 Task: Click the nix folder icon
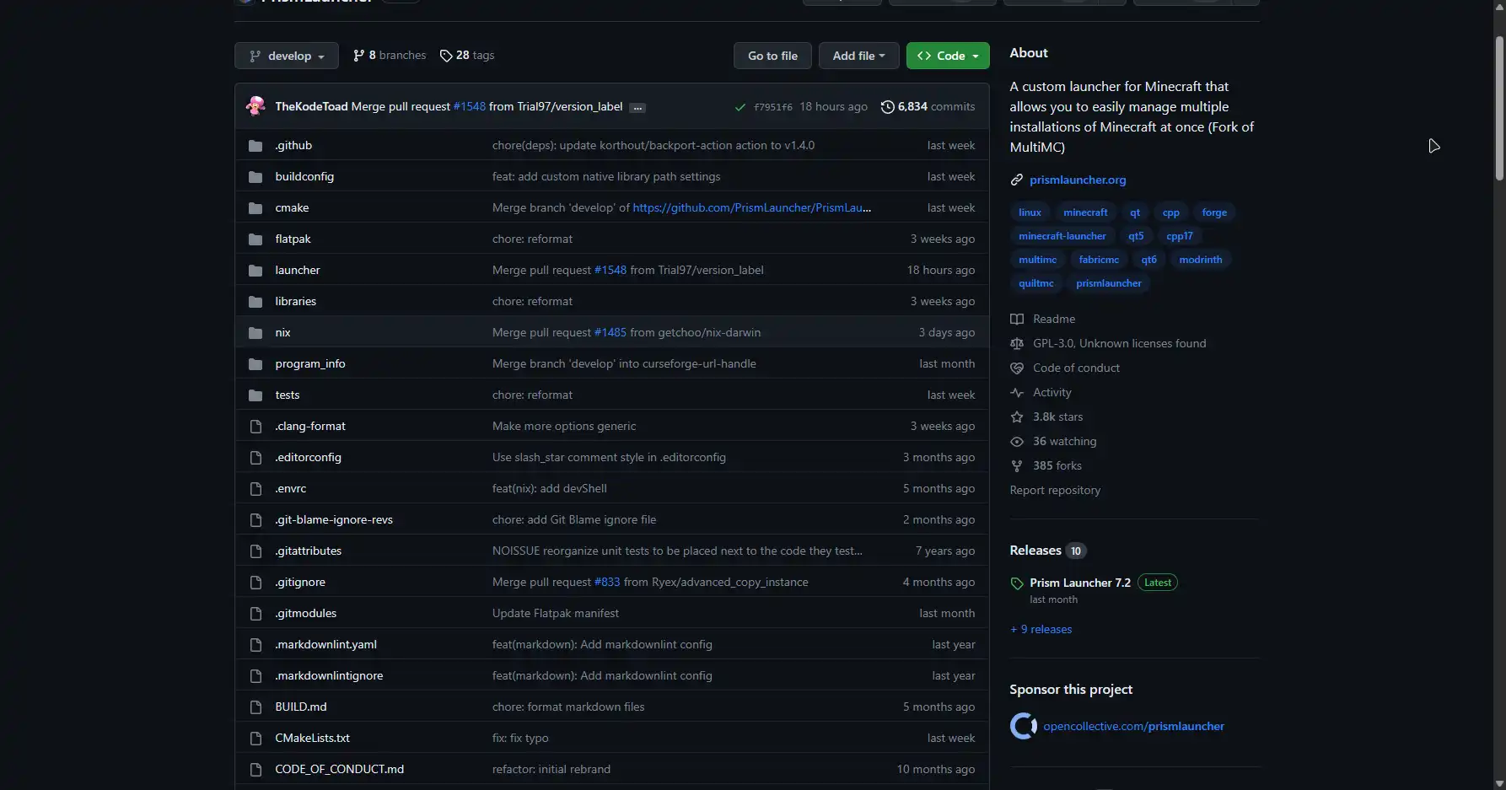(x=255, y=332)
